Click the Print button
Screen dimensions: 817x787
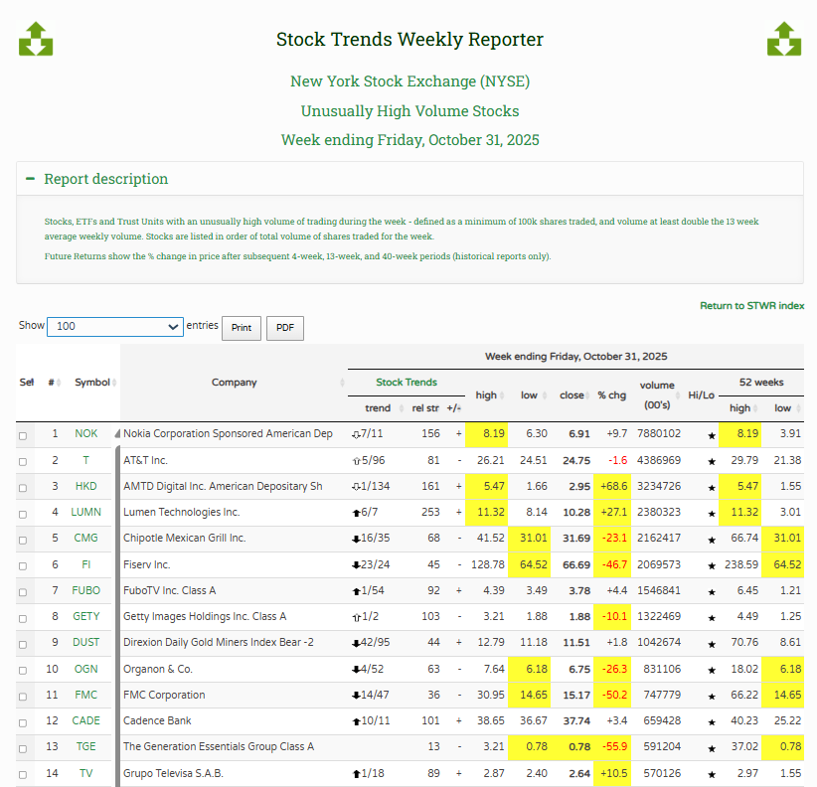(x=241, y=328)
